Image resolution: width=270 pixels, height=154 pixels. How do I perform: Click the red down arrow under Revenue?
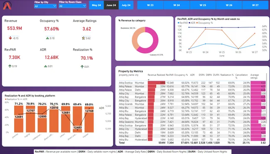[x=10, y=38]
